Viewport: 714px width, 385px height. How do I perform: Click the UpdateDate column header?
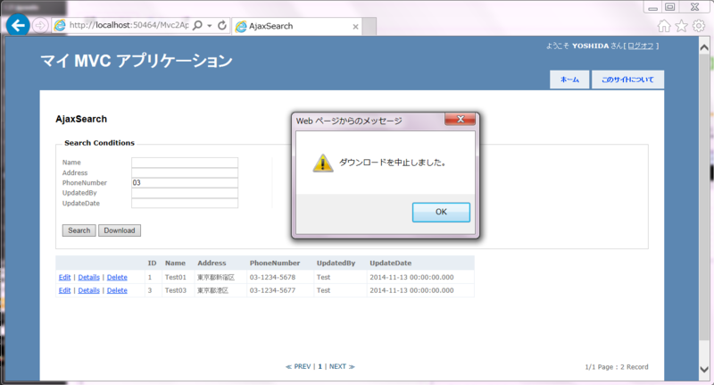[x=390, y=264]
